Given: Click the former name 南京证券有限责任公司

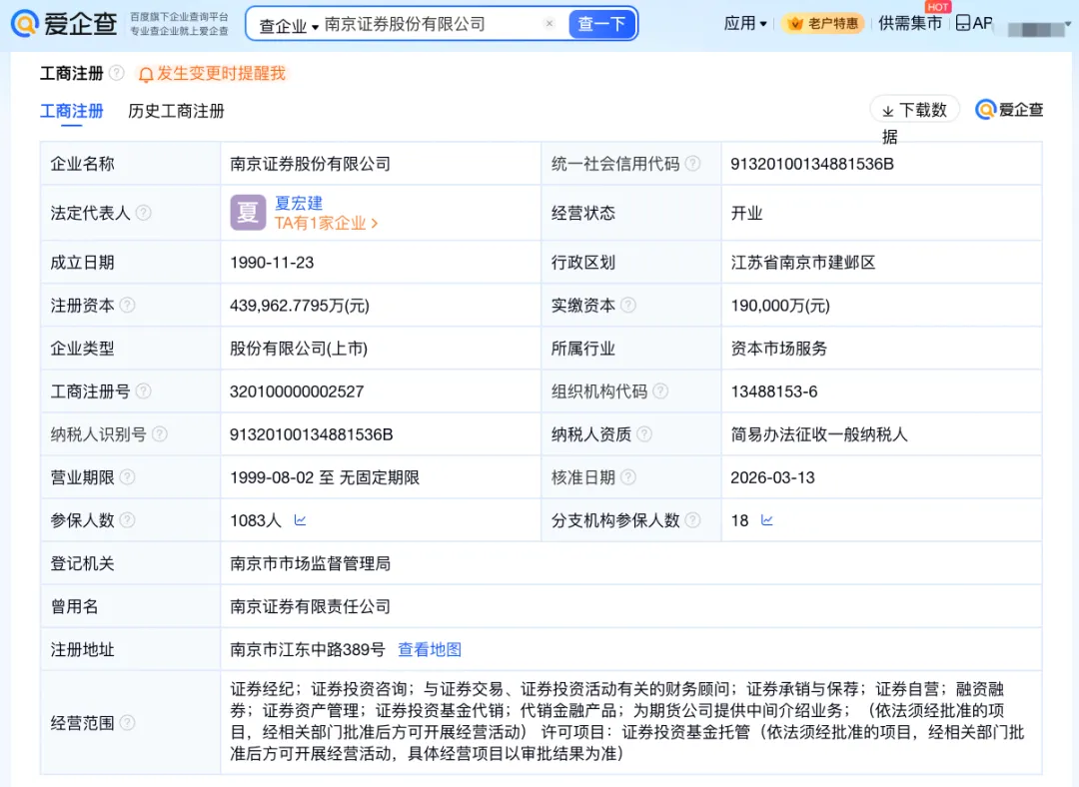Looking at the screenshot, I should pyautogui.click(x=311, y=606).
